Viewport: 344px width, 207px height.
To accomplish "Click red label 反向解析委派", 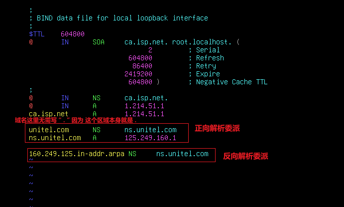I will [245, 156].
